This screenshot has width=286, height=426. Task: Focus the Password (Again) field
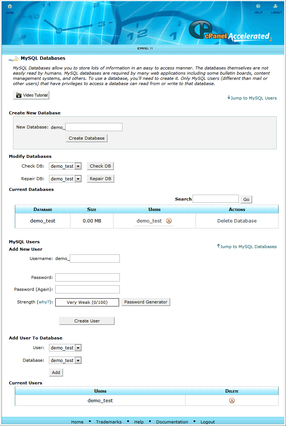[x=88, y=289]
